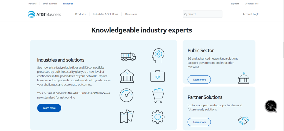The height and width of the screenshot is (131, 284).
Task: Click the government building icon
Action: click(244, 78)
